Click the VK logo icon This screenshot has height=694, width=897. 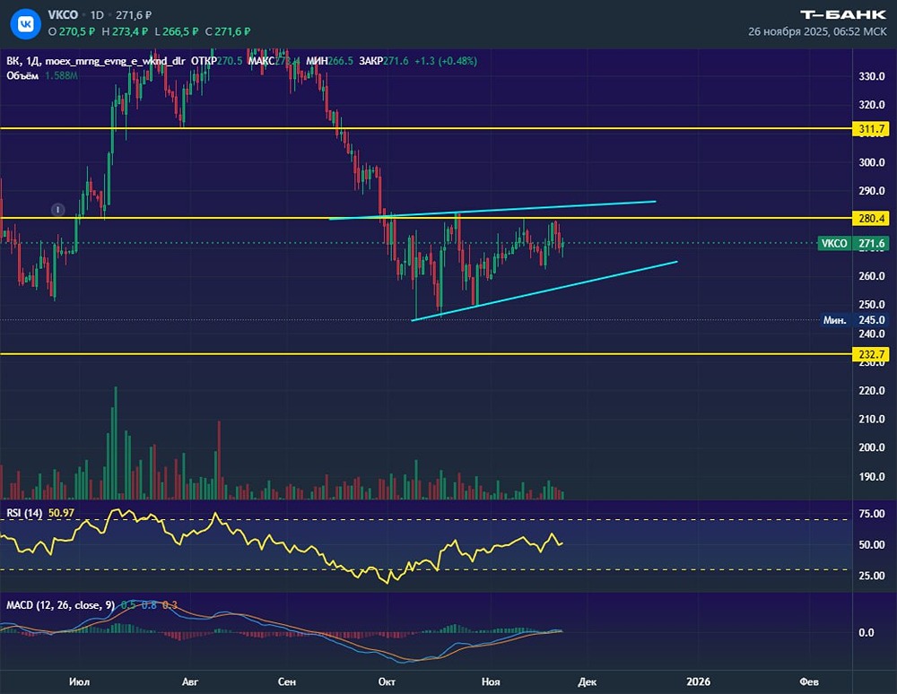[26, 23]
